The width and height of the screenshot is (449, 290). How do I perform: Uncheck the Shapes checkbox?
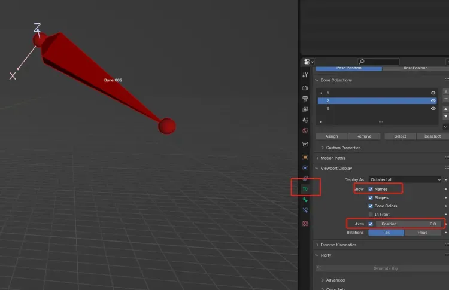click(x=371, y=198)
